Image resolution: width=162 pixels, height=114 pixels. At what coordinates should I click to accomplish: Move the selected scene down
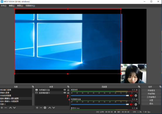pyautogui.click(x=14, y=108)
